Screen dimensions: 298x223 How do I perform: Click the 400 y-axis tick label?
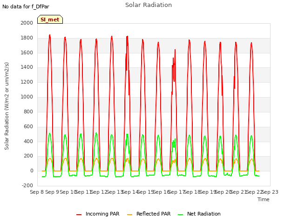pos(28,141)
